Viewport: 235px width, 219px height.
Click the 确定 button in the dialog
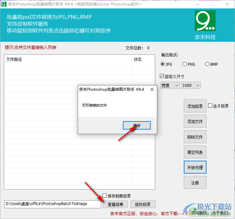coord(136,125)
